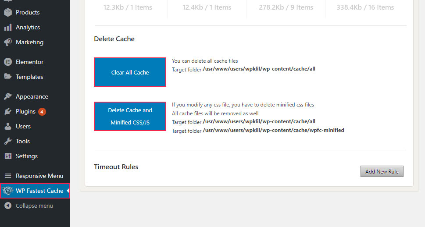425x227 pixels.
Task: Click the Timeout Rules heading
Action: pyautogui.click(x=116, y=167)
